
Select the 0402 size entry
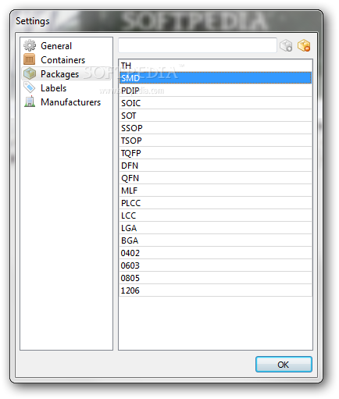click(216, 253)
